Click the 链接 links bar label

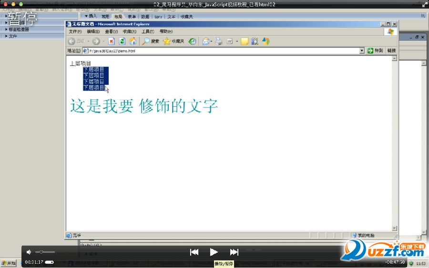tap(391, 51)
